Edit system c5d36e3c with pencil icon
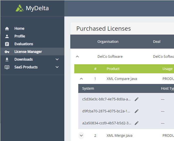Image resolution: width=174 pixels, height=141 pixels. [x=137, y=99]
